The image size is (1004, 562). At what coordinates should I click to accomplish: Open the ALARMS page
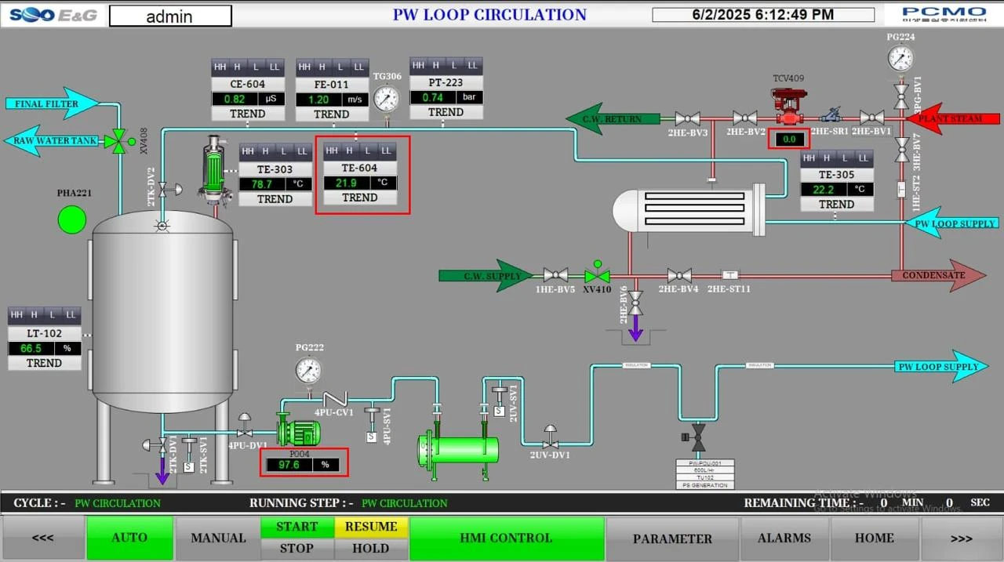click(784, 538)
